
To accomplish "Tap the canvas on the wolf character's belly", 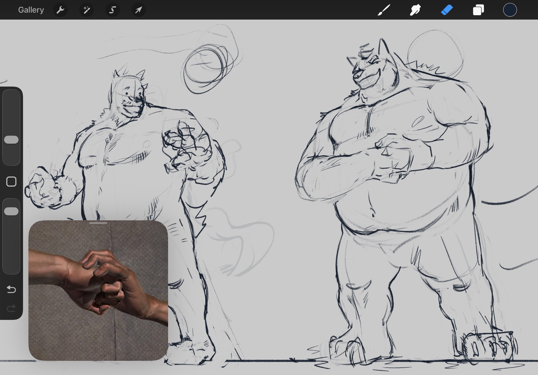I will click(x=398, y=207).
